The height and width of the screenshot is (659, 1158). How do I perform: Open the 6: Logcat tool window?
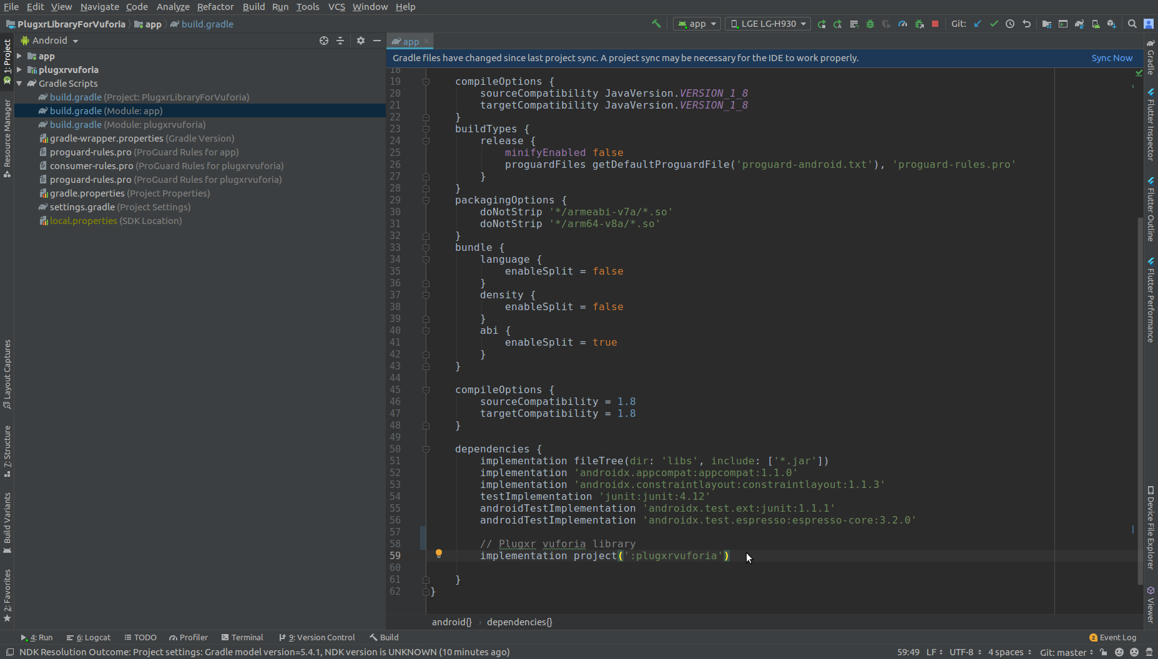tap(88, 638)
